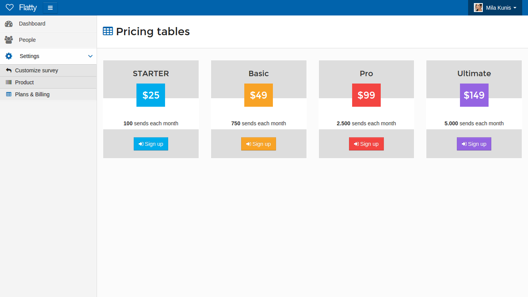Click the Dashboard gauge icon
The image size is (528, 297).
click(x=9, y=24)
